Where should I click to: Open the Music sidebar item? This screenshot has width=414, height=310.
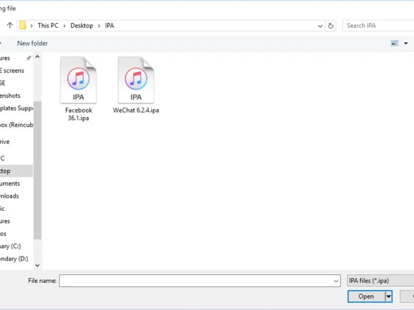tap(3, 209)
